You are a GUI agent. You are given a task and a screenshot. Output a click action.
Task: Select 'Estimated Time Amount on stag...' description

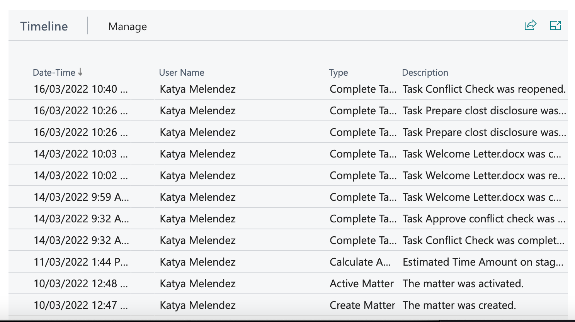[483, 262]
